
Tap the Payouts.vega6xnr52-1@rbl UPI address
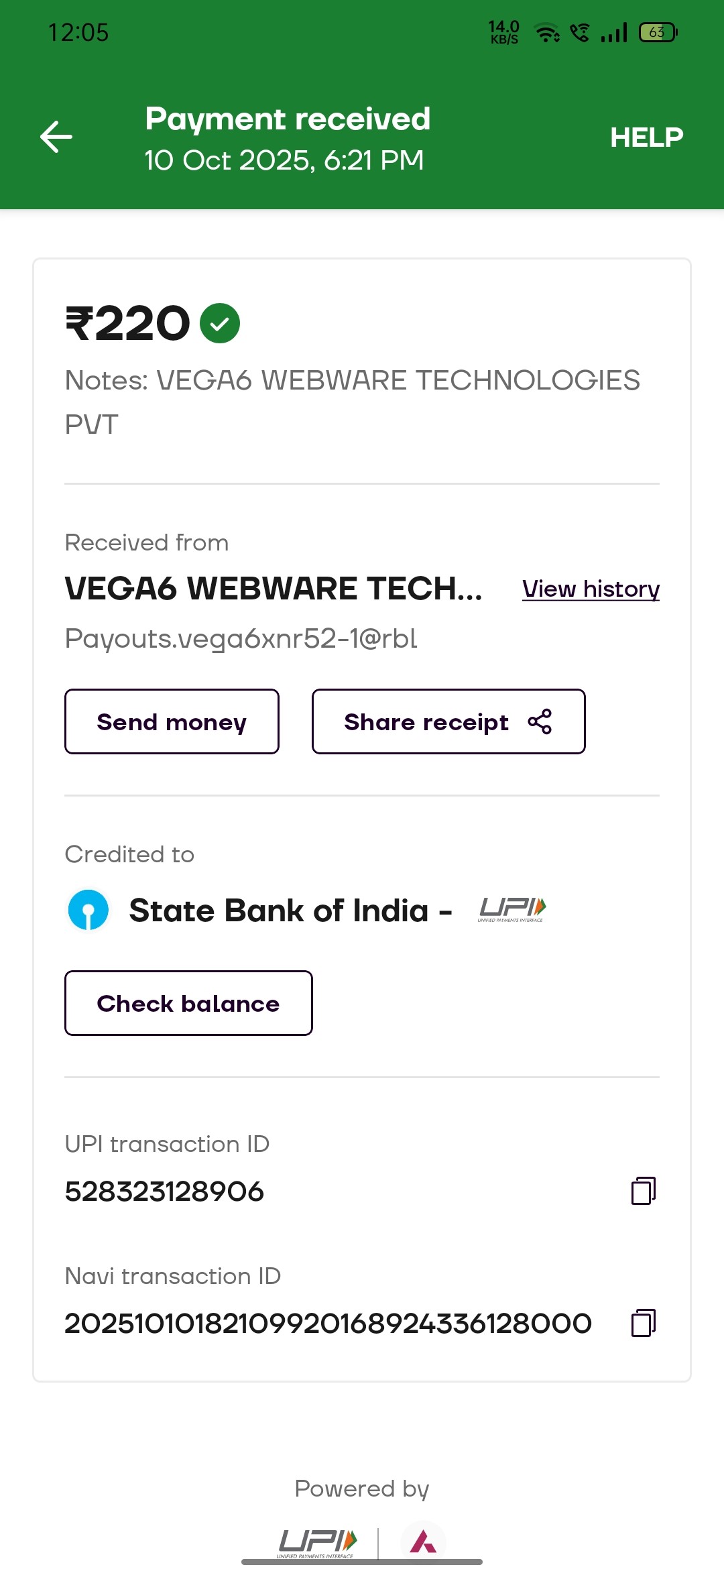(x=241, y=638)
